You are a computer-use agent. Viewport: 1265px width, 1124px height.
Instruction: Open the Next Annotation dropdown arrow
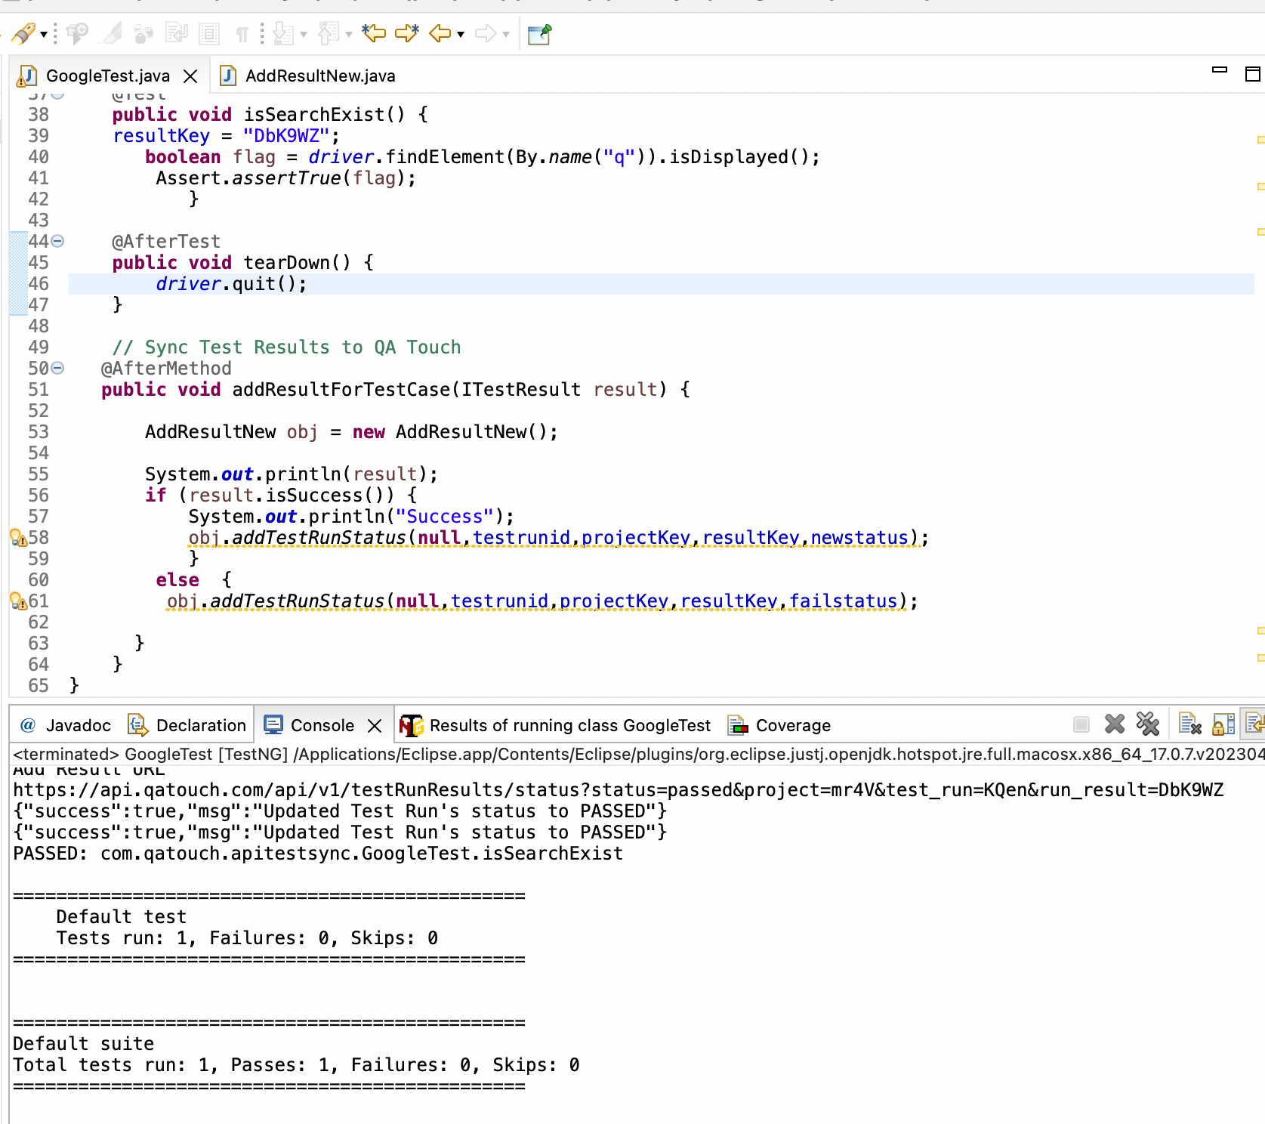(304, 34)
